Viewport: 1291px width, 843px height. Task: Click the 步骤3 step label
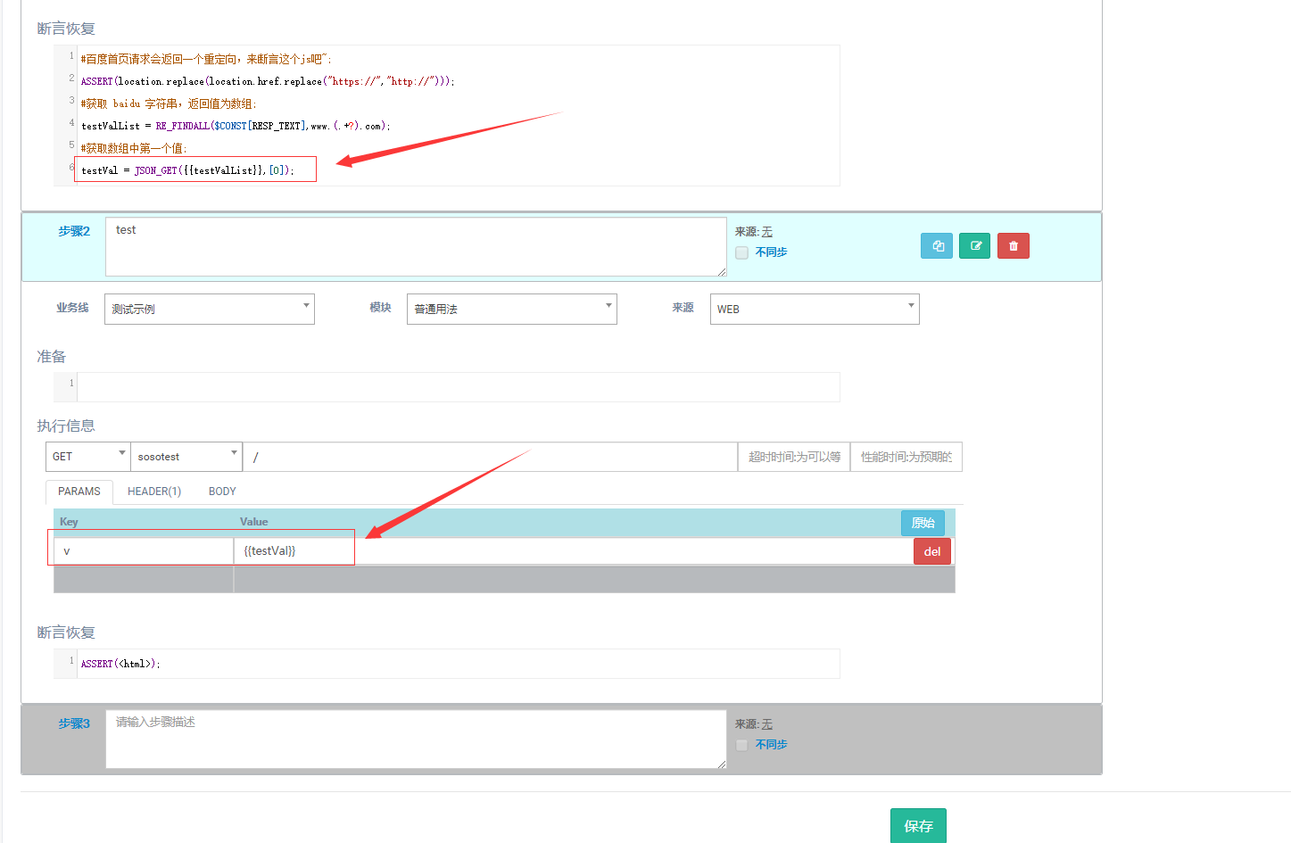coord(74,723)
